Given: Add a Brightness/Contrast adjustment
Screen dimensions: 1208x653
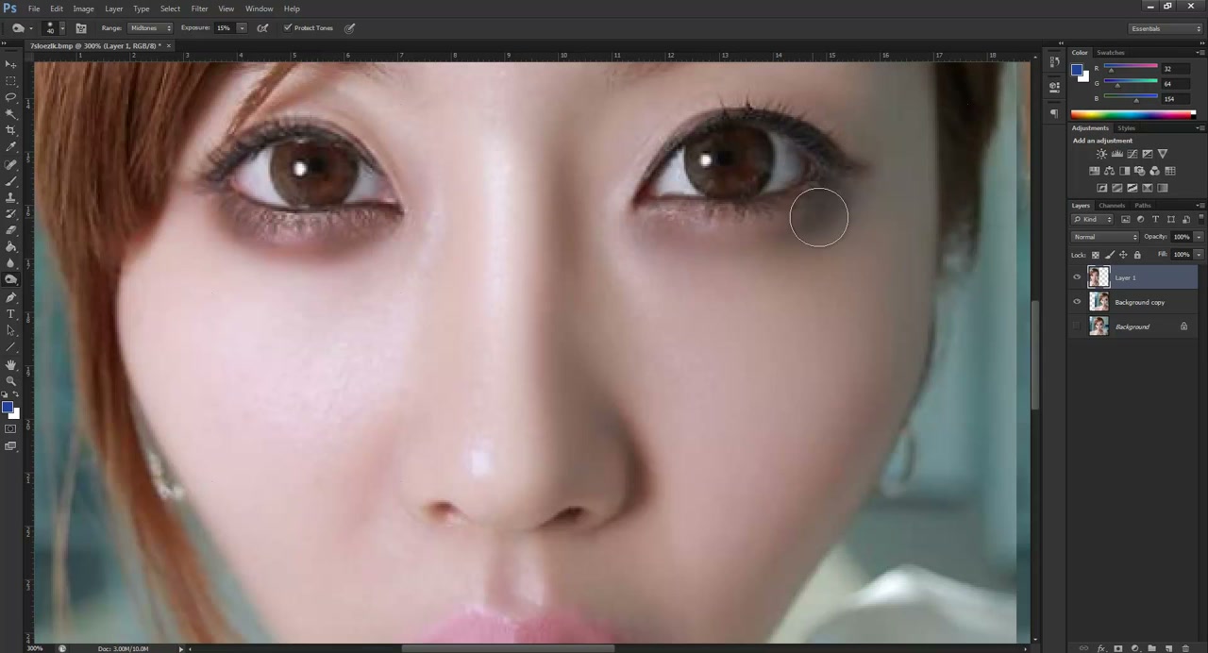Looking at the screenshot, I should point(1101,154).
